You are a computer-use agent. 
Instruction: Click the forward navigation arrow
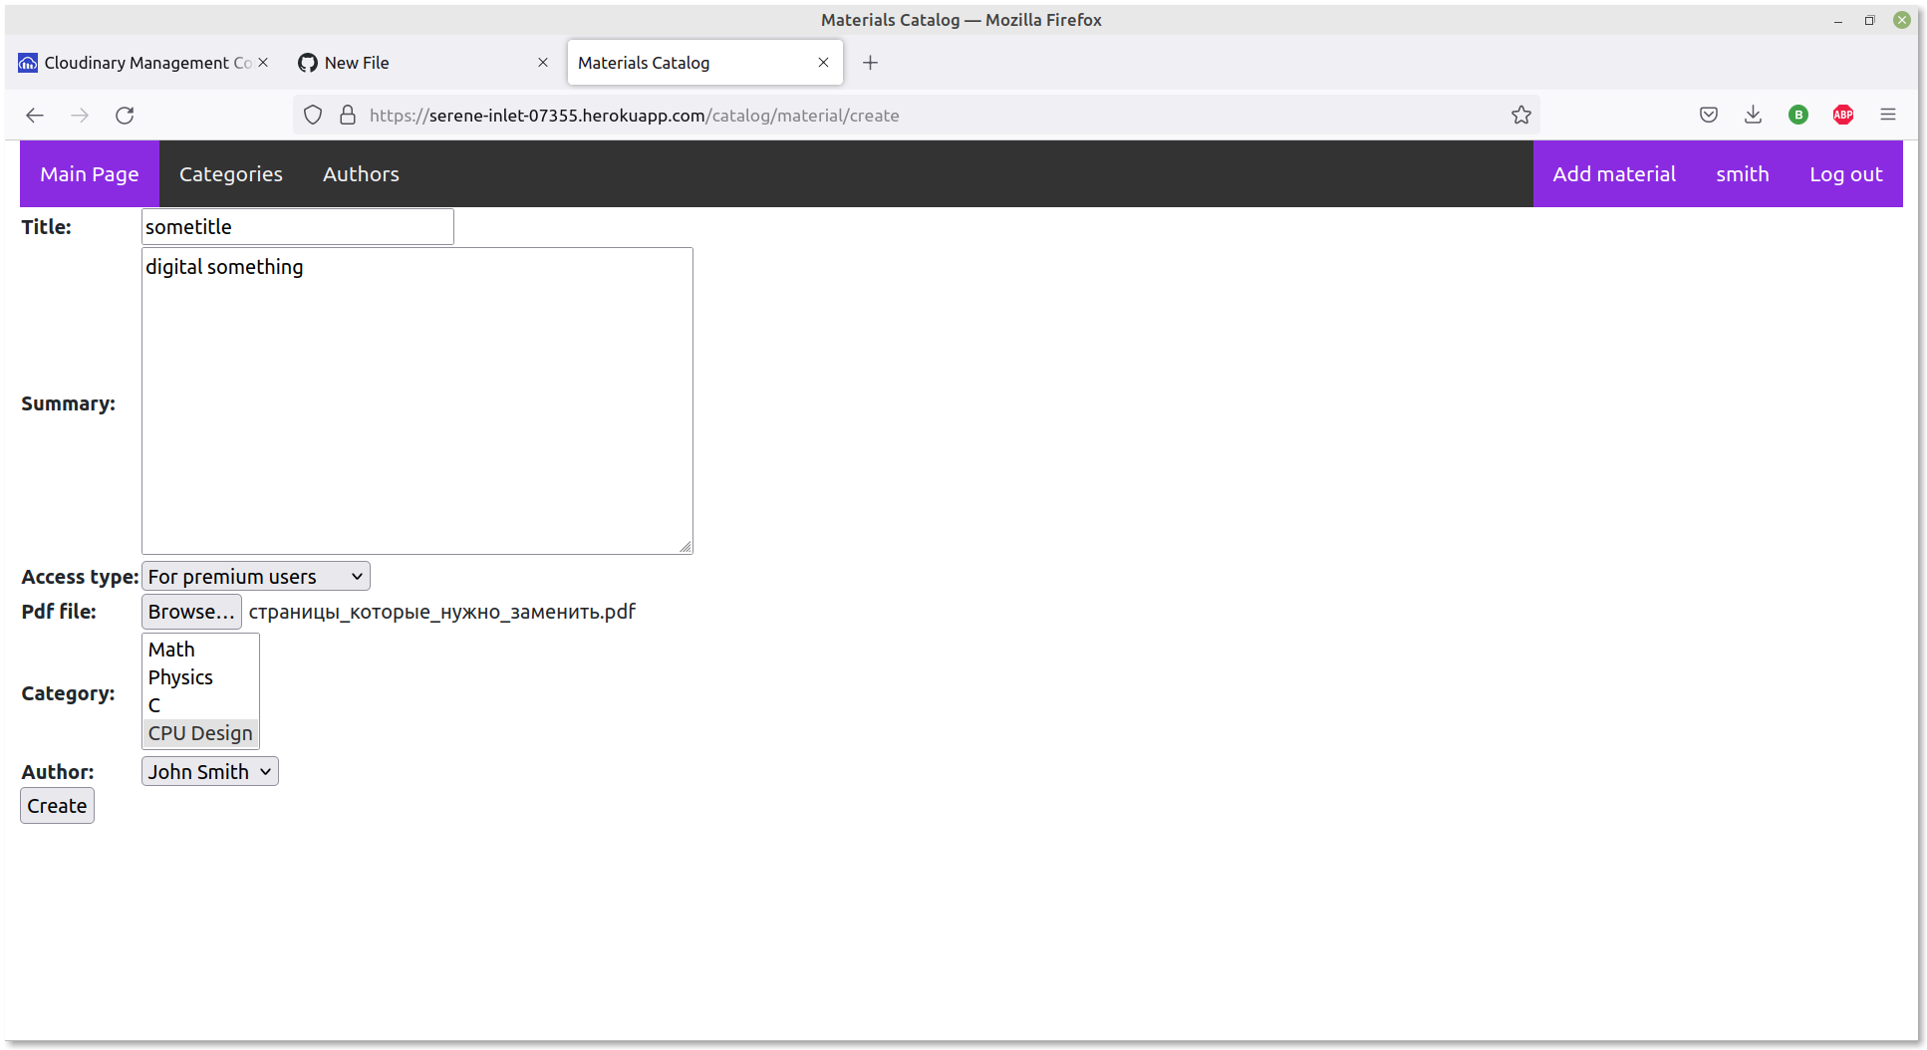[x=80, y=116]
